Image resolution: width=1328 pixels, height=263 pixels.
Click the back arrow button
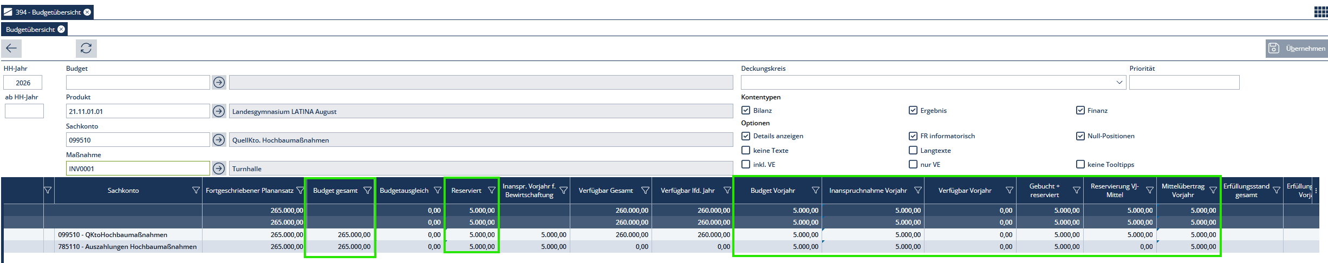[x=11, y=48]
